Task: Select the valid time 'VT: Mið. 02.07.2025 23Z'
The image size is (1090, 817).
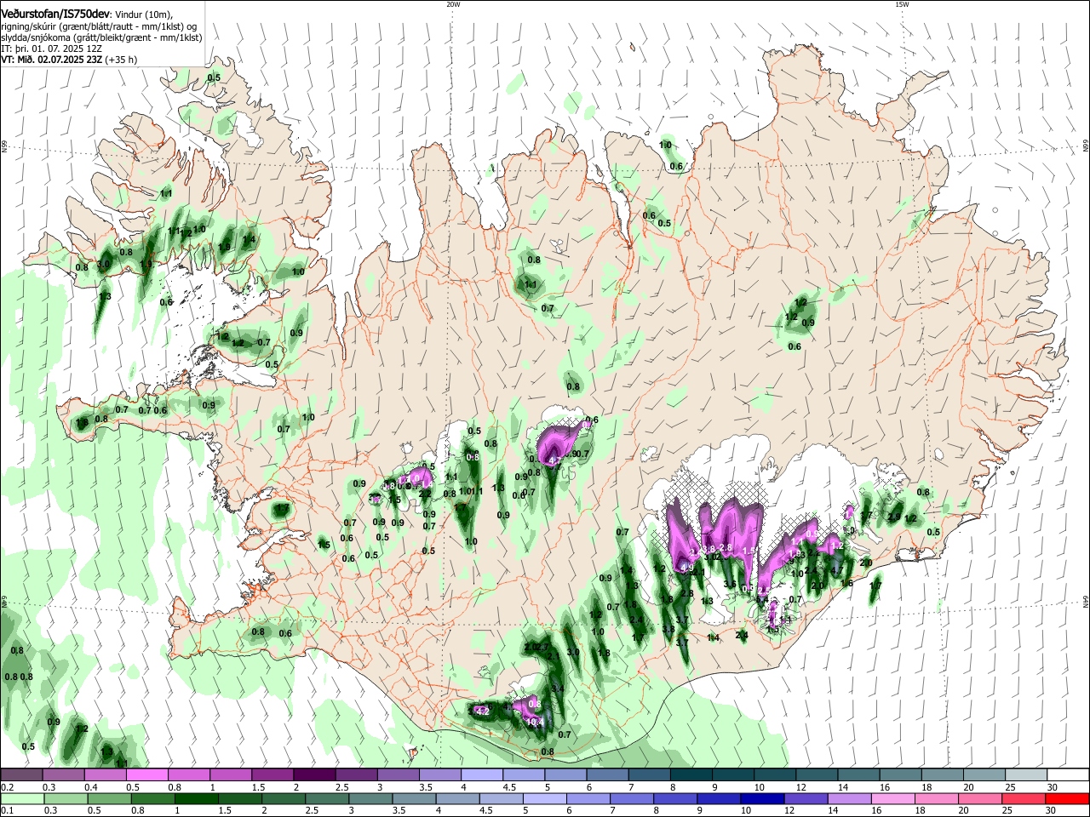Action: (51, 60)
